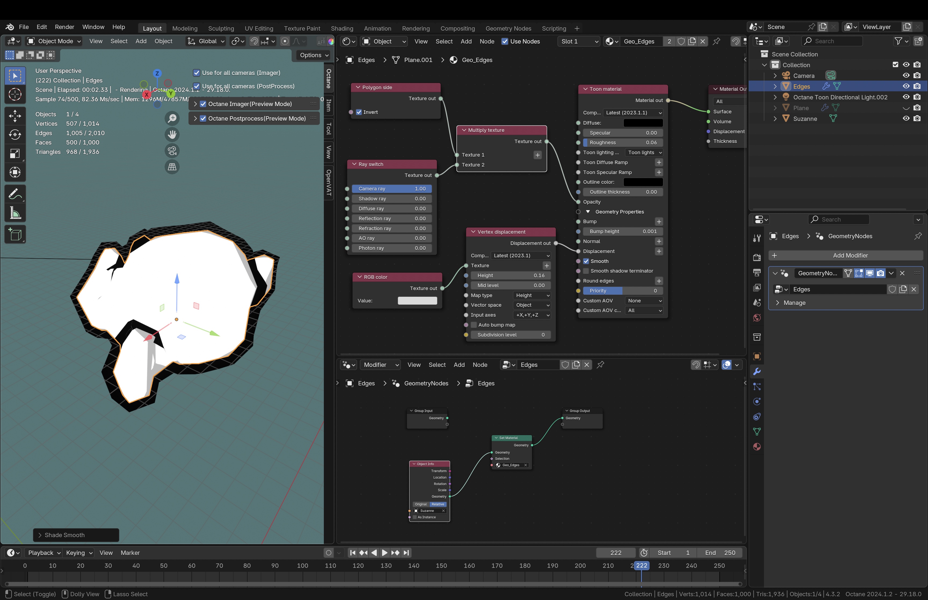Select the Move tool in viewport toolbar

(x=15, y=116)
